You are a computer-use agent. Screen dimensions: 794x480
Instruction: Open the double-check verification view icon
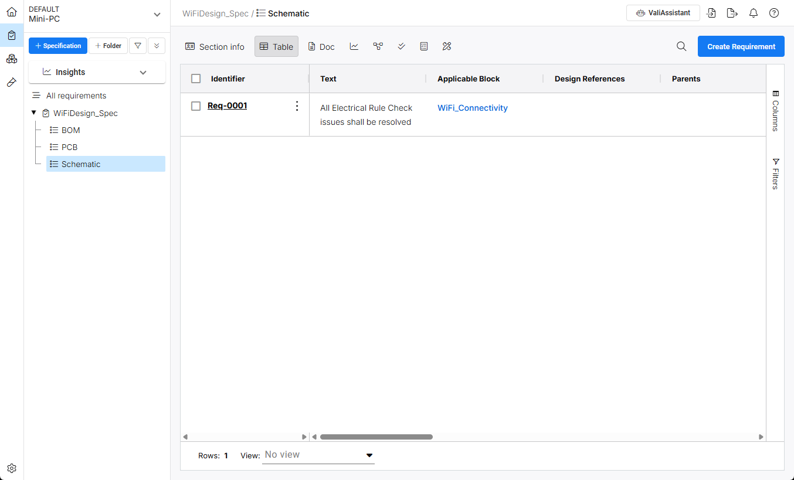[x=401, y=46]
